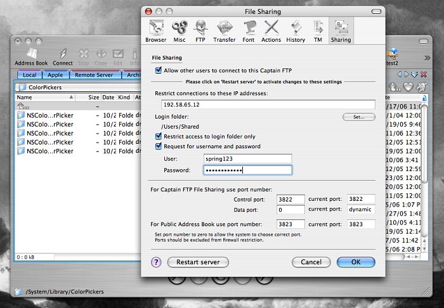Toggle Allow other users to connect checkbox

click(159, 70)
